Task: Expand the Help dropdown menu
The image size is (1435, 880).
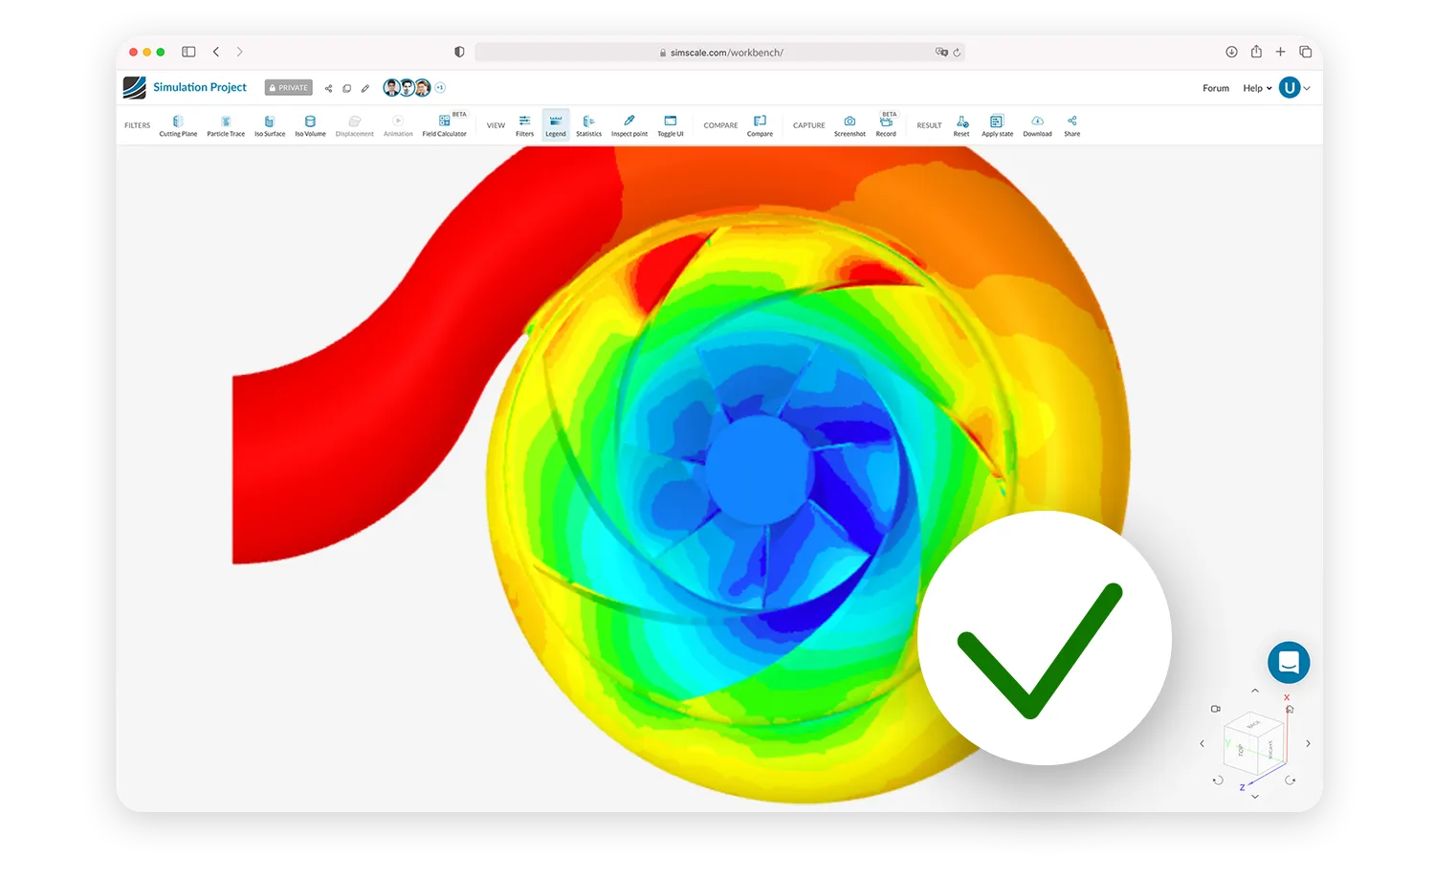Action: (x=1257, y=88)
